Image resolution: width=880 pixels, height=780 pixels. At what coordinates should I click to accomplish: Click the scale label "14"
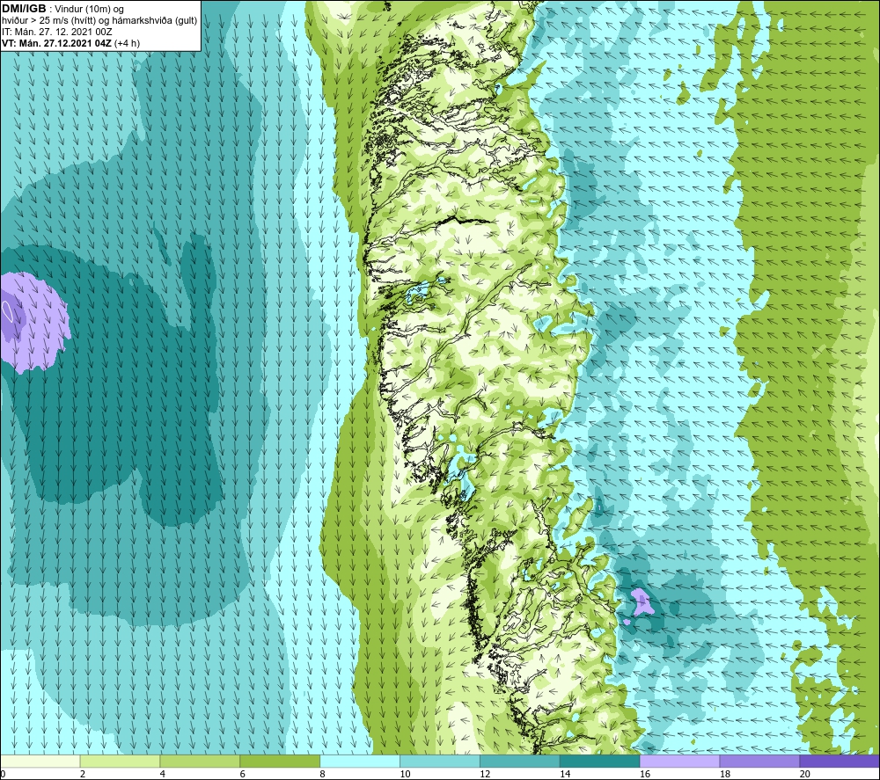point(565,775)
